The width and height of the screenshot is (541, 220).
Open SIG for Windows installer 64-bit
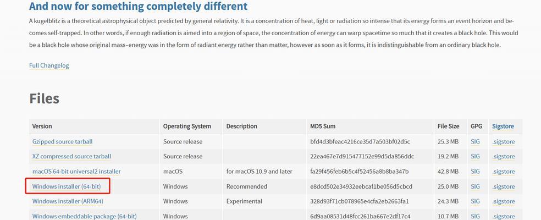click(475, 186)
